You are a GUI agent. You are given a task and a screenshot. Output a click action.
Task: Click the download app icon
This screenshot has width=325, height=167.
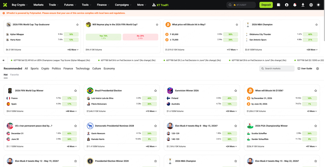click(303, 5)
